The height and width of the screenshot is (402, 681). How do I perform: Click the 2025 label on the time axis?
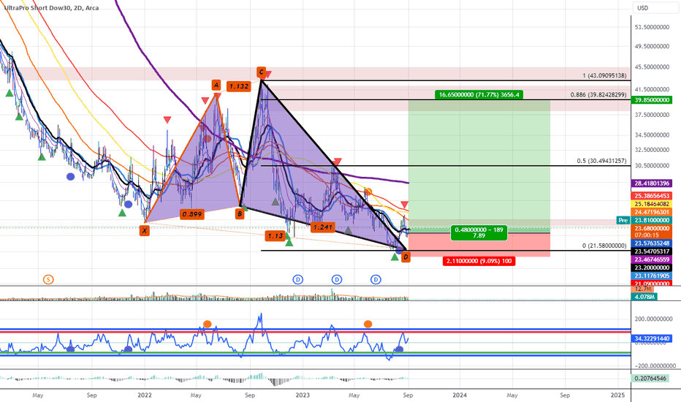pyautogui.click(x=617, y=395)
